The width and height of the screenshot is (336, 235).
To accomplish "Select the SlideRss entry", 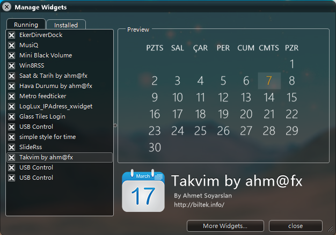I will pos(31,147).
